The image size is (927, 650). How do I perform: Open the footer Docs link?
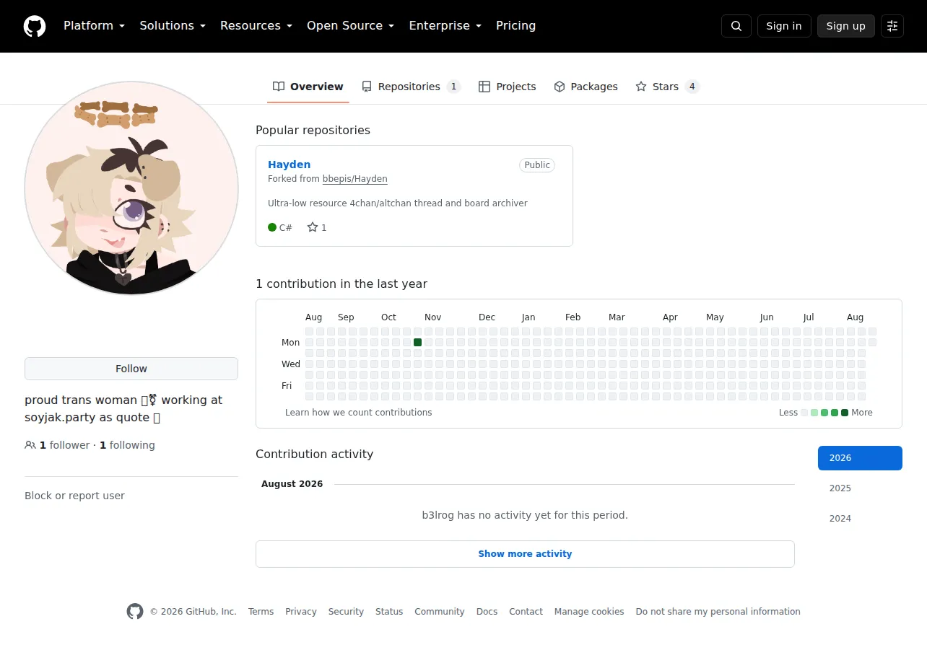tap(487, 612)
